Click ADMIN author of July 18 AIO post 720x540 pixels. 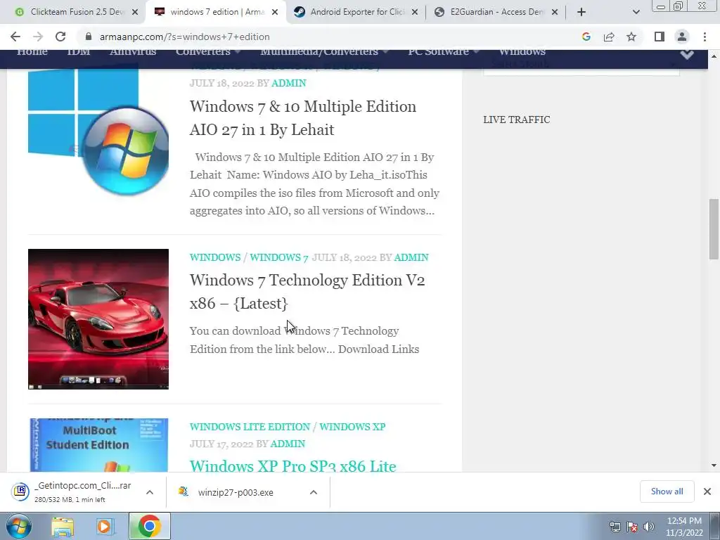289,83
